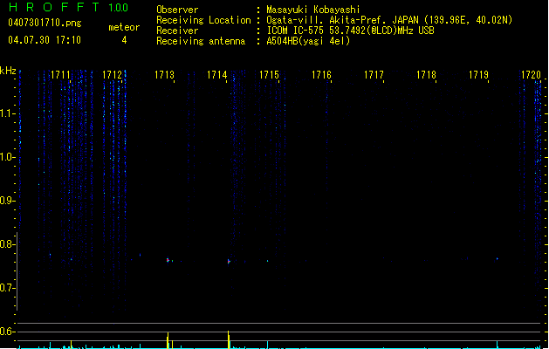The height and width of the screenshot is (349, 549).
Task: Click the 1713 time marker
Action: (164, 75)
